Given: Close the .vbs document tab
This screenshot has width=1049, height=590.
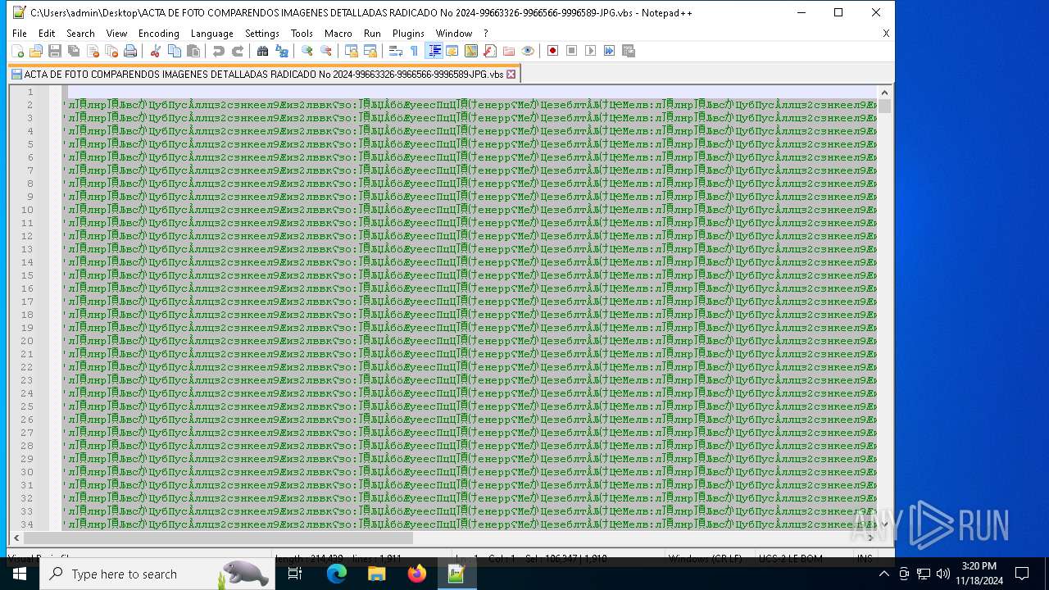Looking at the screenshot, I should point(511,74).
